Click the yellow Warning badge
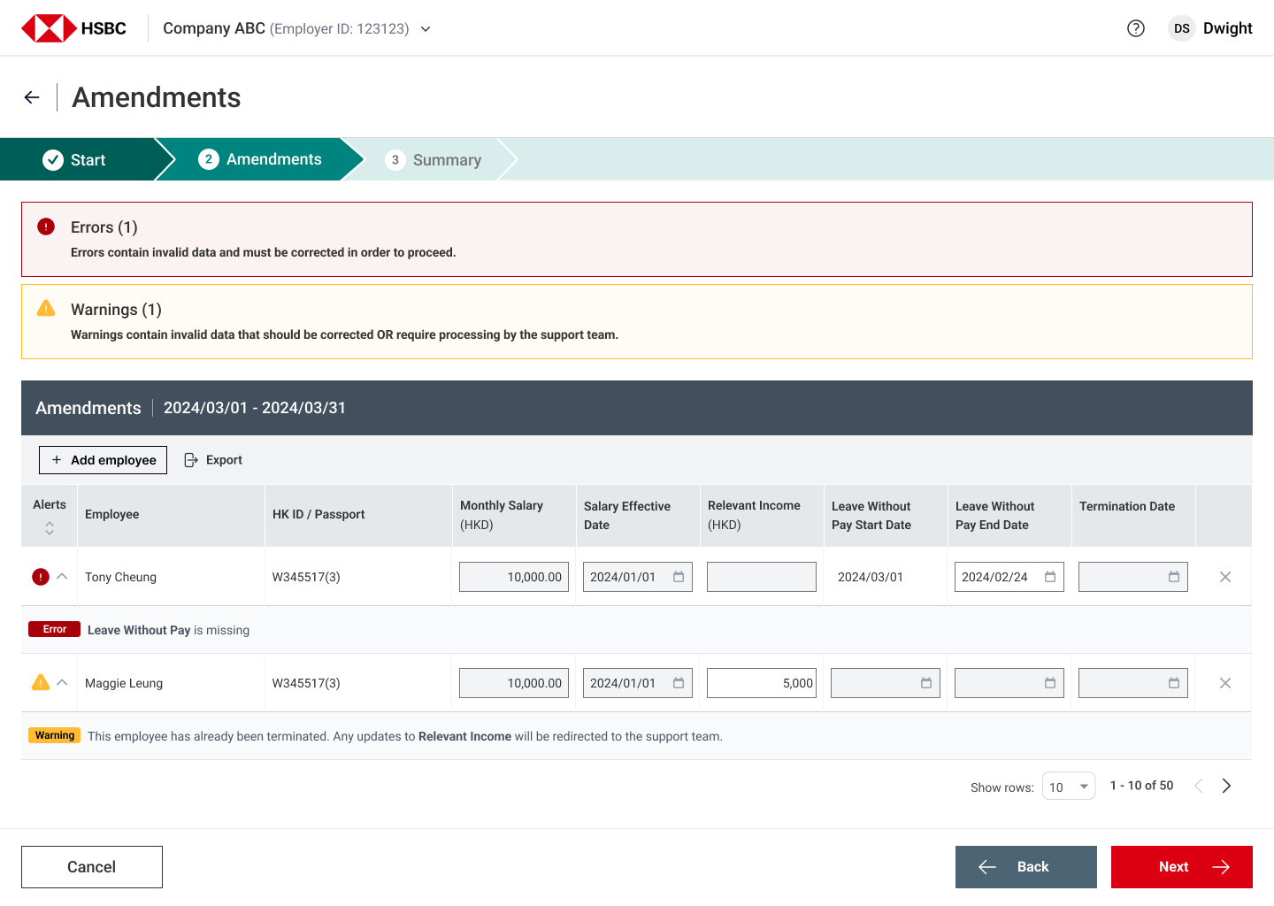The image size is (1274, 906). (55, 735)
